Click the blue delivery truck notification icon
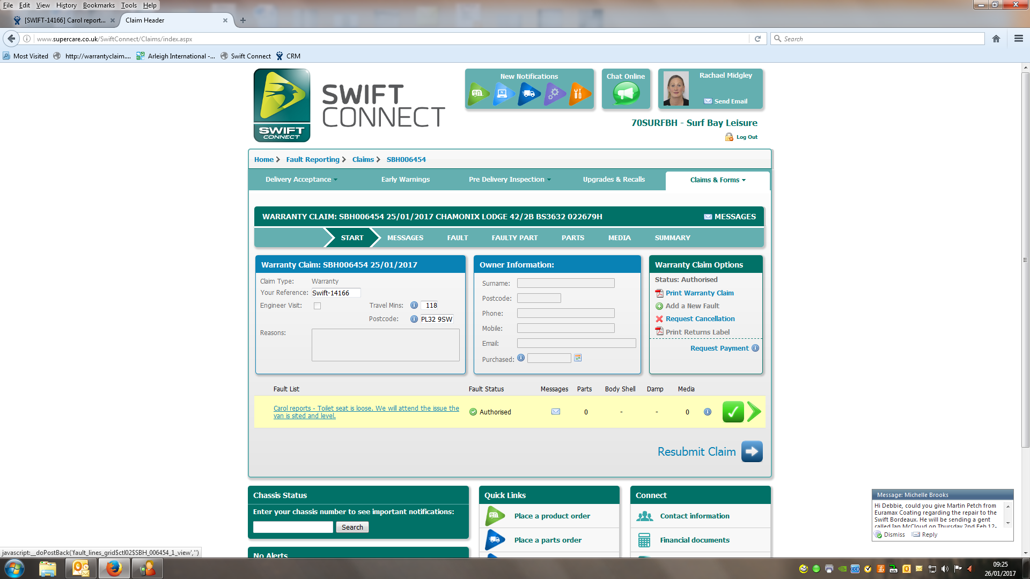This screenshot has height=579, width=1030. point(528,94)
